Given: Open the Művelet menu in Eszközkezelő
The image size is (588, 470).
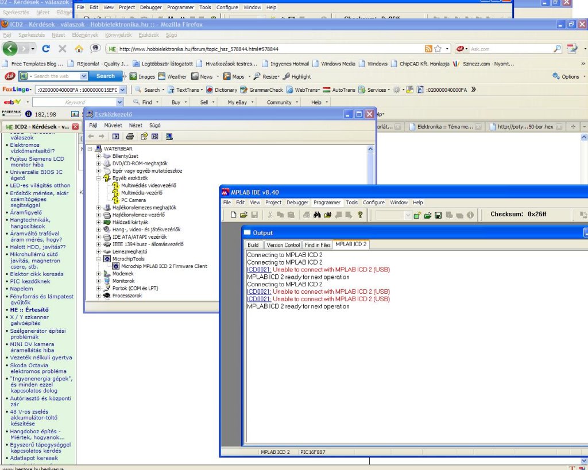Looking at the screenshot, I should 113,126.
